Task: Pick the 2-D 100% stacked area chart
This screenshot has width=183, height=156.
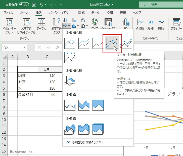Action: tap(98, 105)
